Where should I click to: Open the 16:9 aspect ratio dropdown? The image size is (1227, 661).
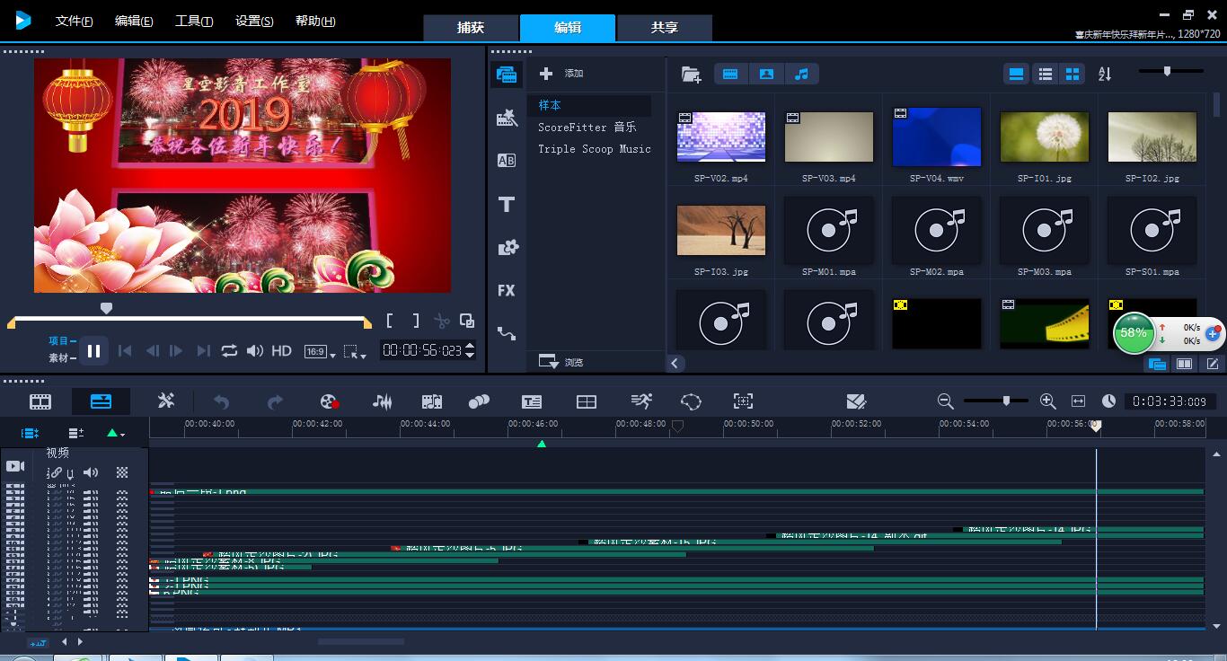[x=320, y=352]
